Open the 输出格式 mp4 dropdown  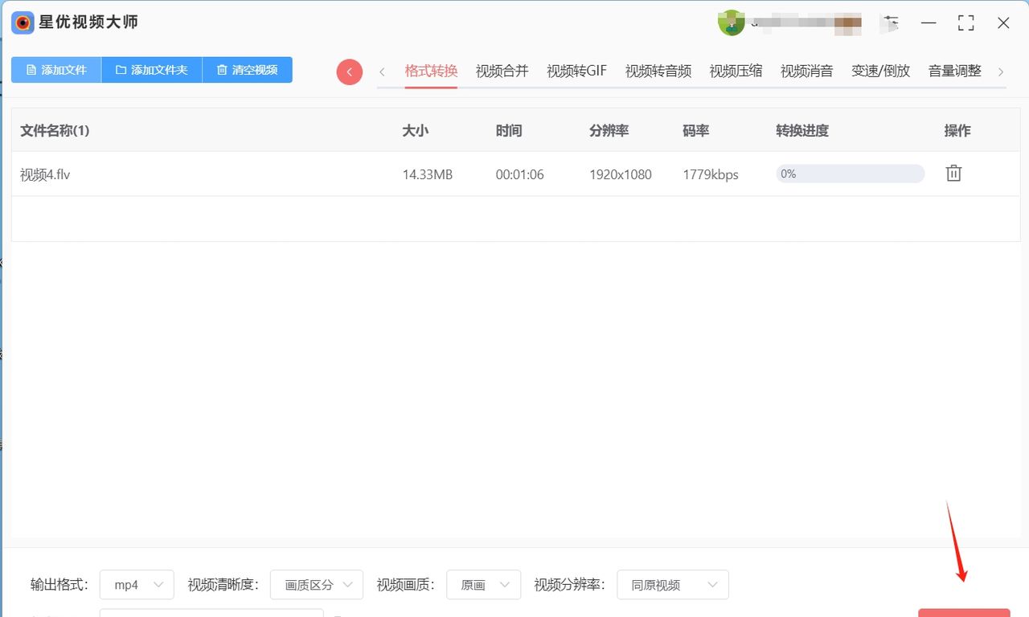click(x=136, y=585)
